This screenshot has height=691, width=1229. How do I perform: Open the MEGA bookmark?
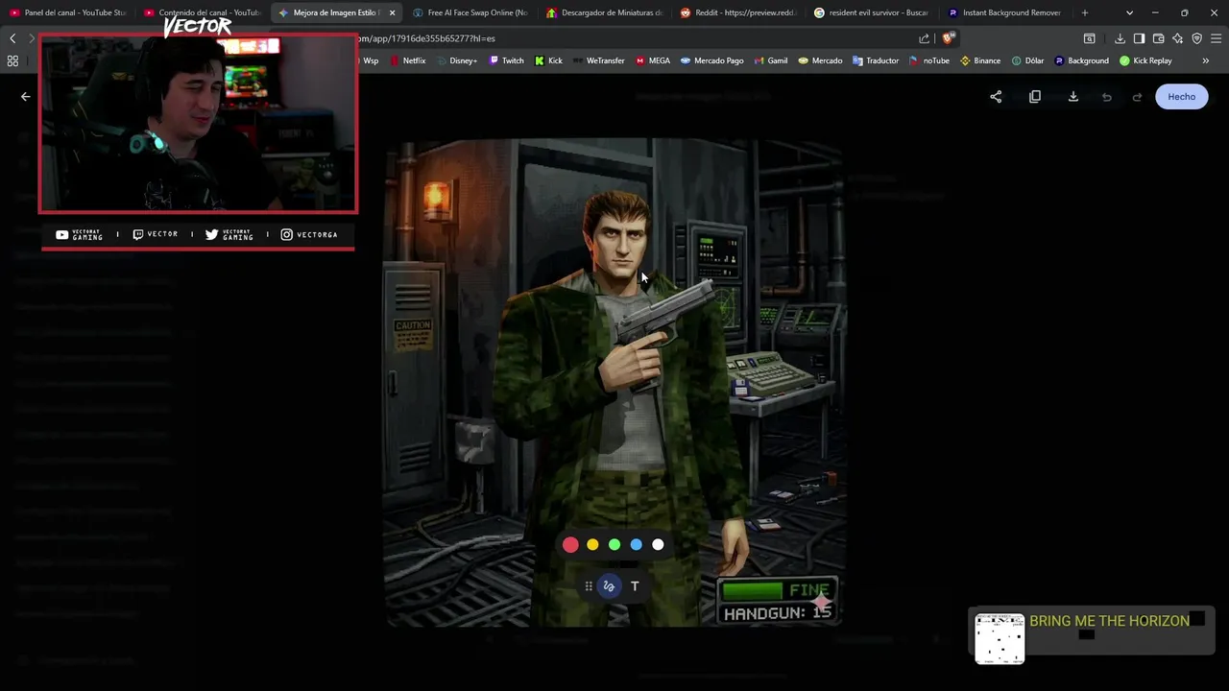pos(653,60)
